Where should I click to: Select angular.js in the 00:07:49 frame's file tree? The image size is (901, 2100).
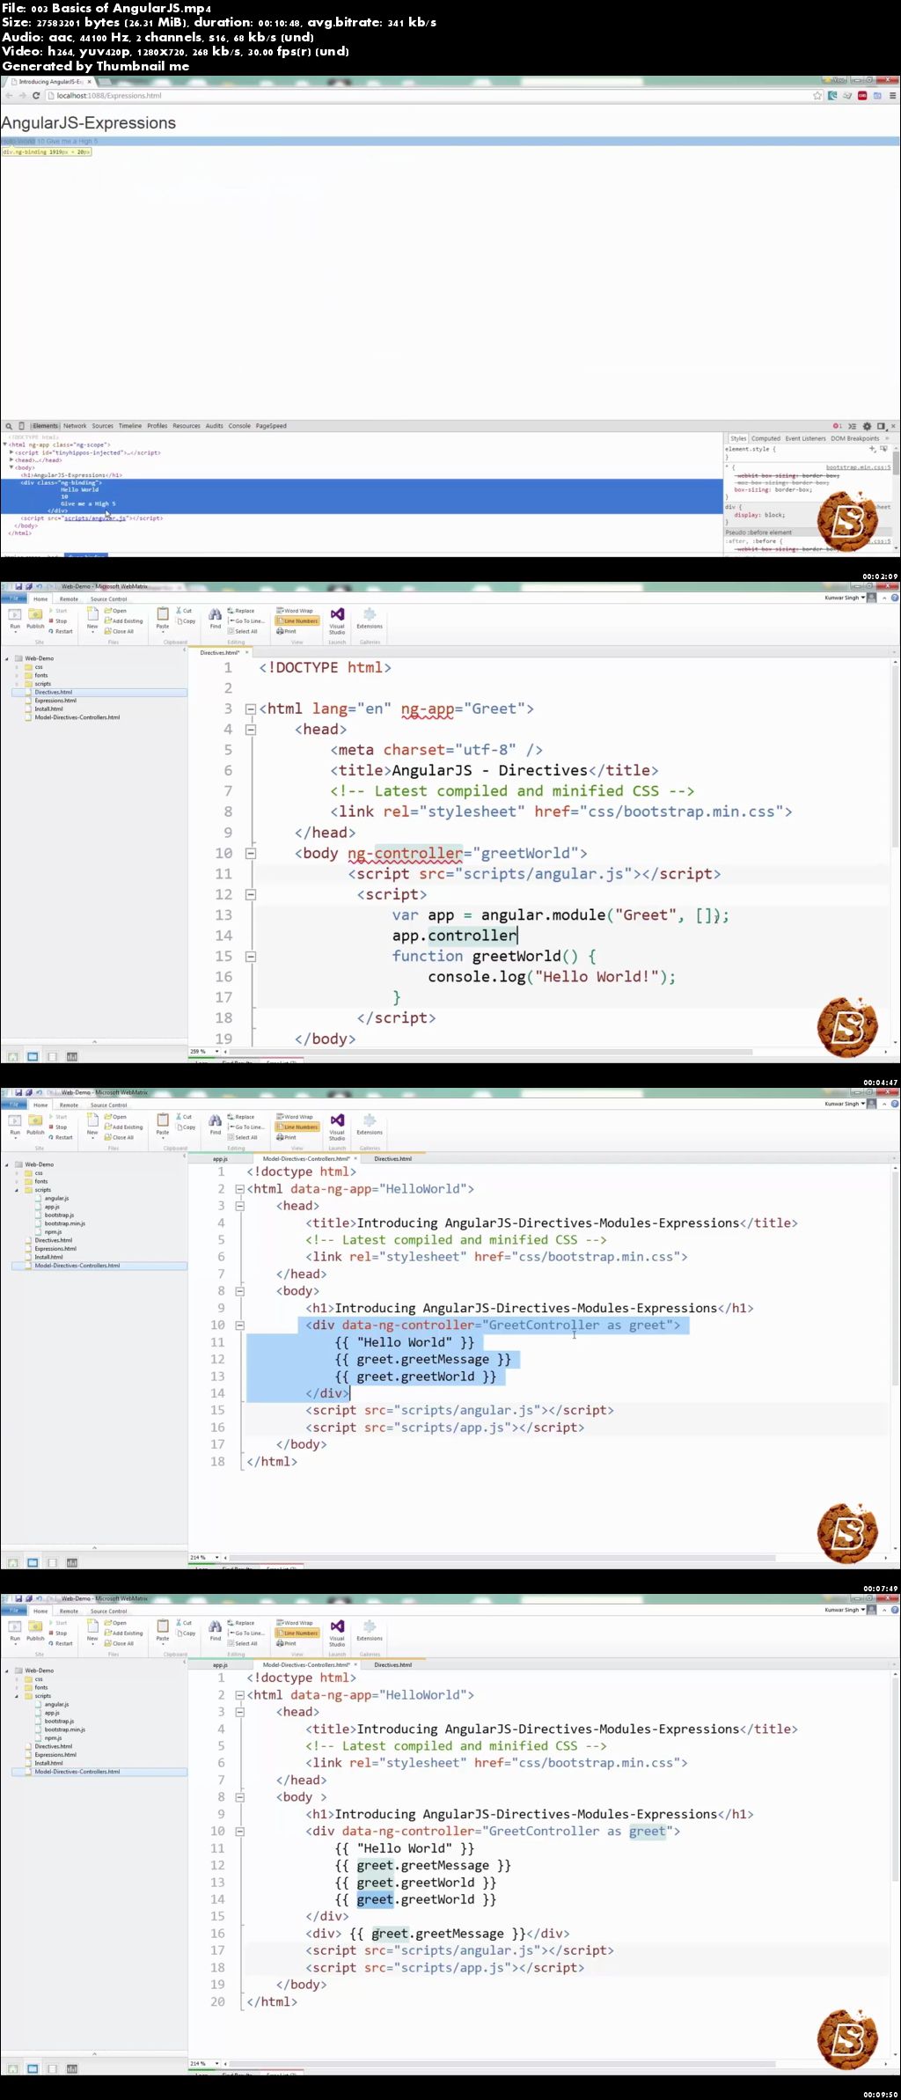click(56, 1198)
